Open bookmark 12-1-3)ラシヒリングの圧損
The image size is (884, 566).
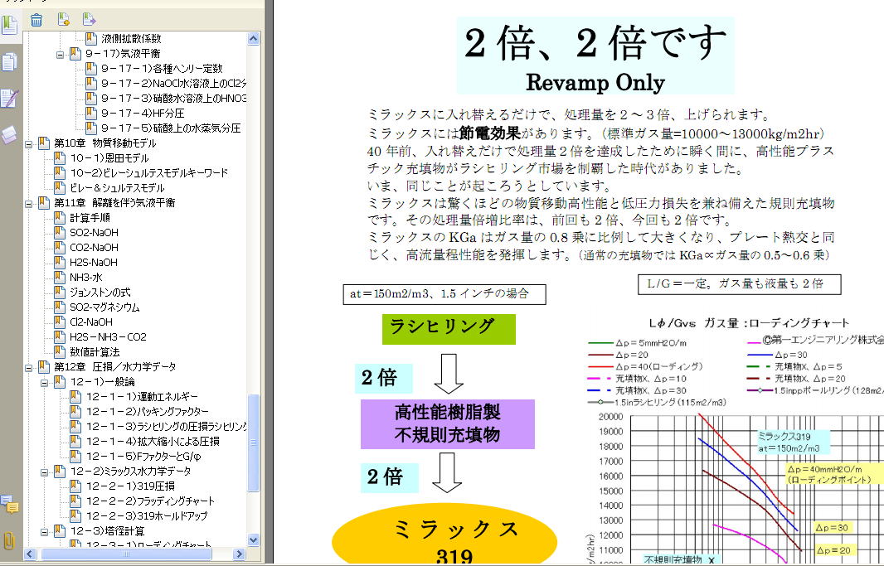tap(166, 426)
